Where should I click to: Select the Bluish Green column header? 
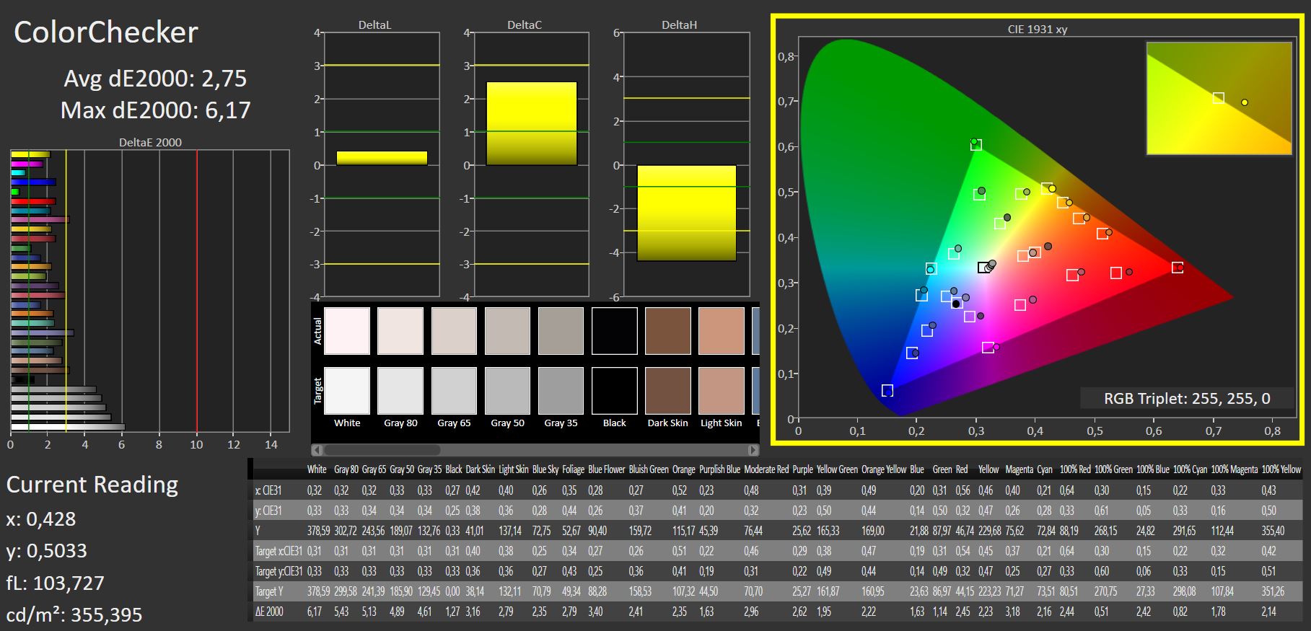point(649,469)
